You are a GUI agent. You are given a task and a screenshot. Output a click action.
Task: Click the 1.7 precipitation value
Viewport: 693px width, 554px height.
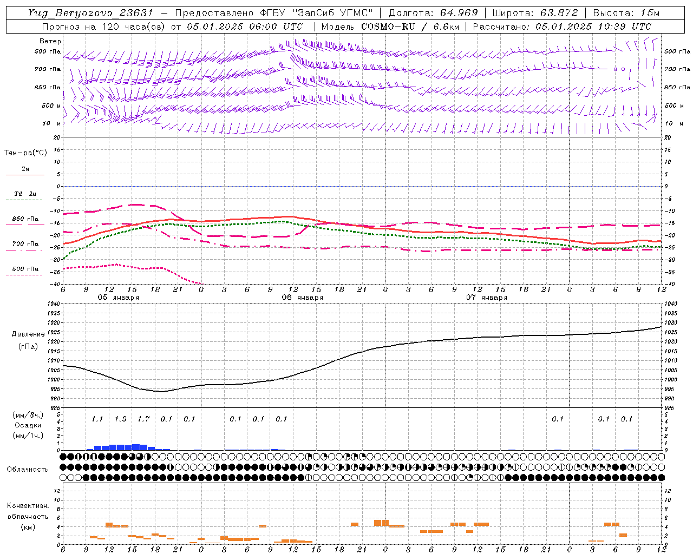143,419
